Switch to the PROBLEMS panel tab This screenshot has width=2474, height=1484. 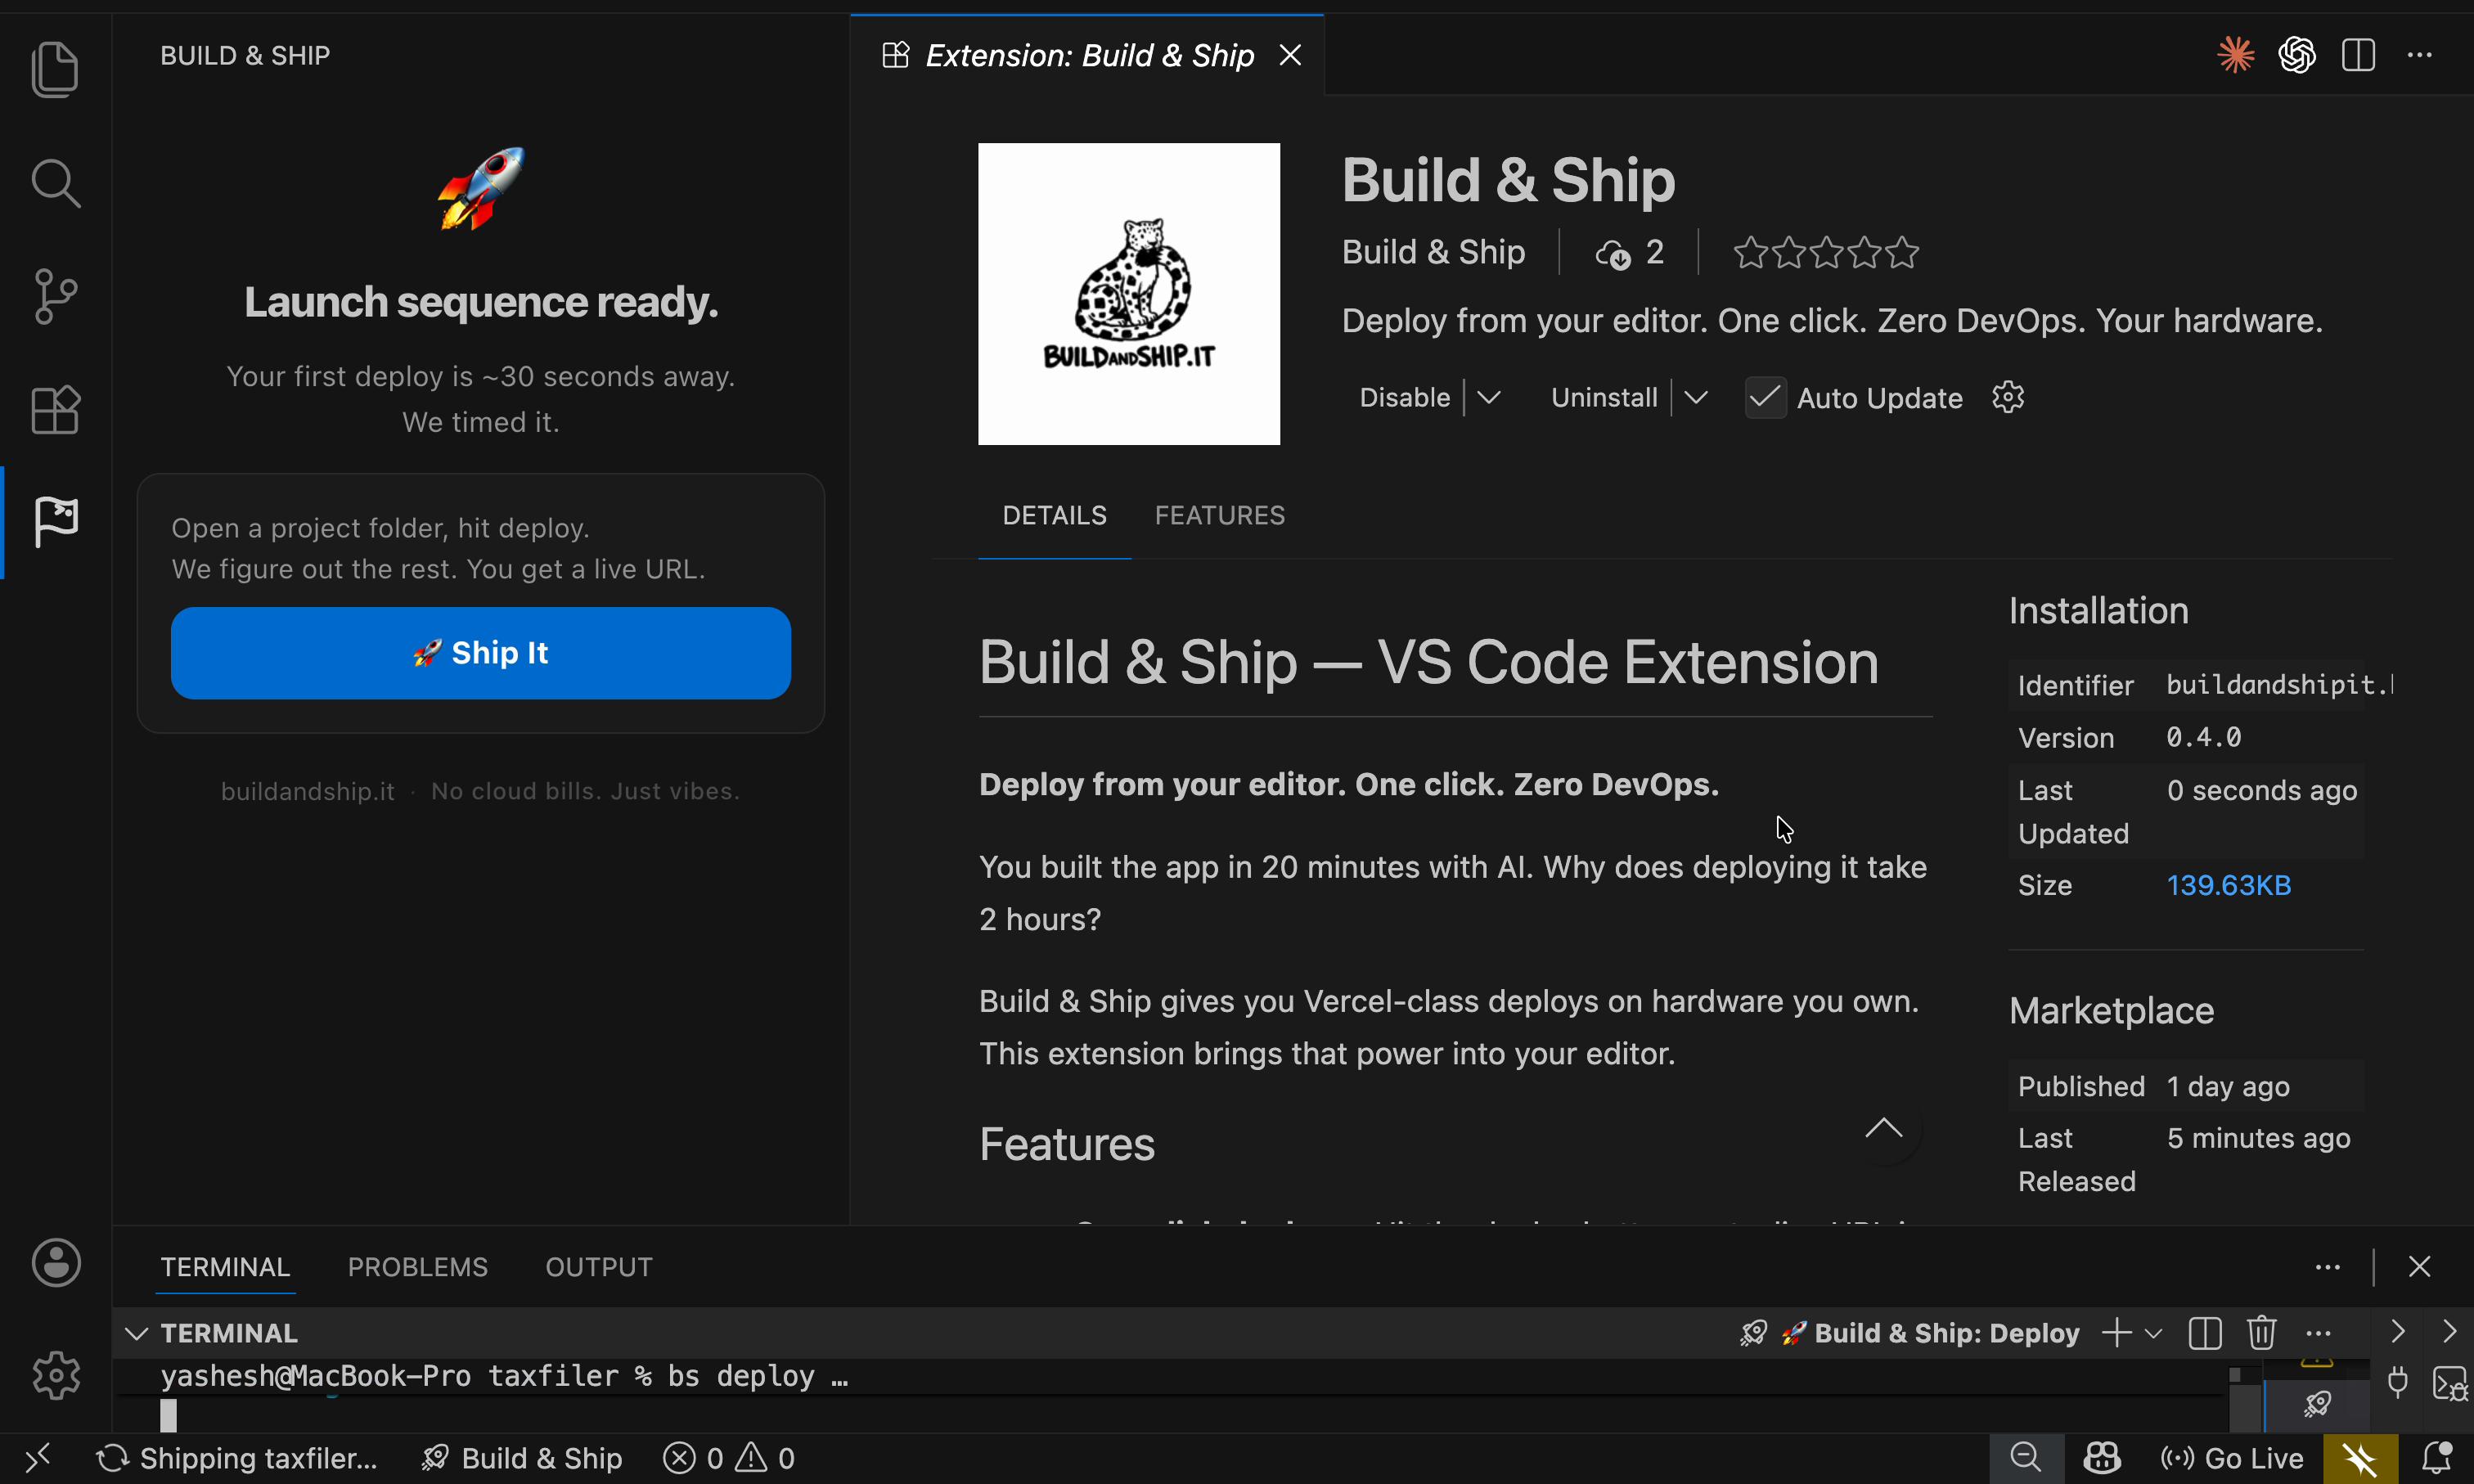point(417,1266)
